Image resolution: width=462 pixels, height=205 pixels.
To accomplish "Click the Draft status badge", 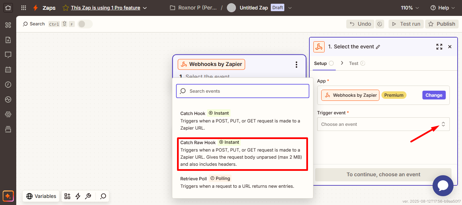I will point(278,8).
